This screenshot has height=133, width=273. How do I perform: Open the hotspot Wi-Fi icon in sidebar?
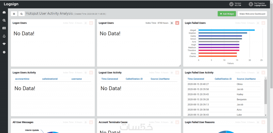4,44
